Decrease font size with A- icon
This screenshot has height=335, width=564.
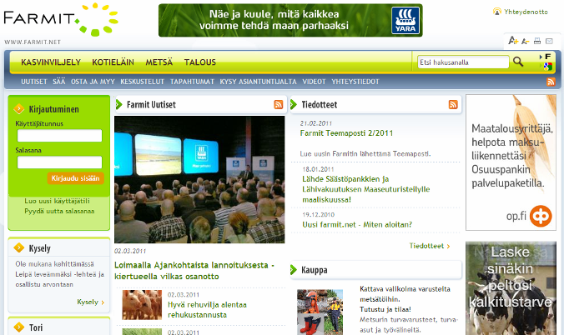tap(525, 42)
